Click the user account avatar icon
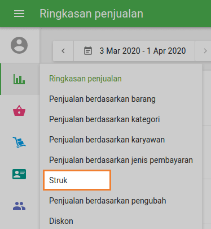Screen dimensions: 211x229 pos(19,45)
